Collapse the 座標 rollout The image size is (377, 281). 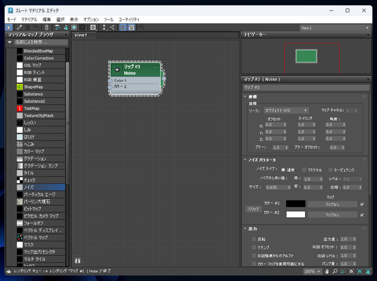245,97
